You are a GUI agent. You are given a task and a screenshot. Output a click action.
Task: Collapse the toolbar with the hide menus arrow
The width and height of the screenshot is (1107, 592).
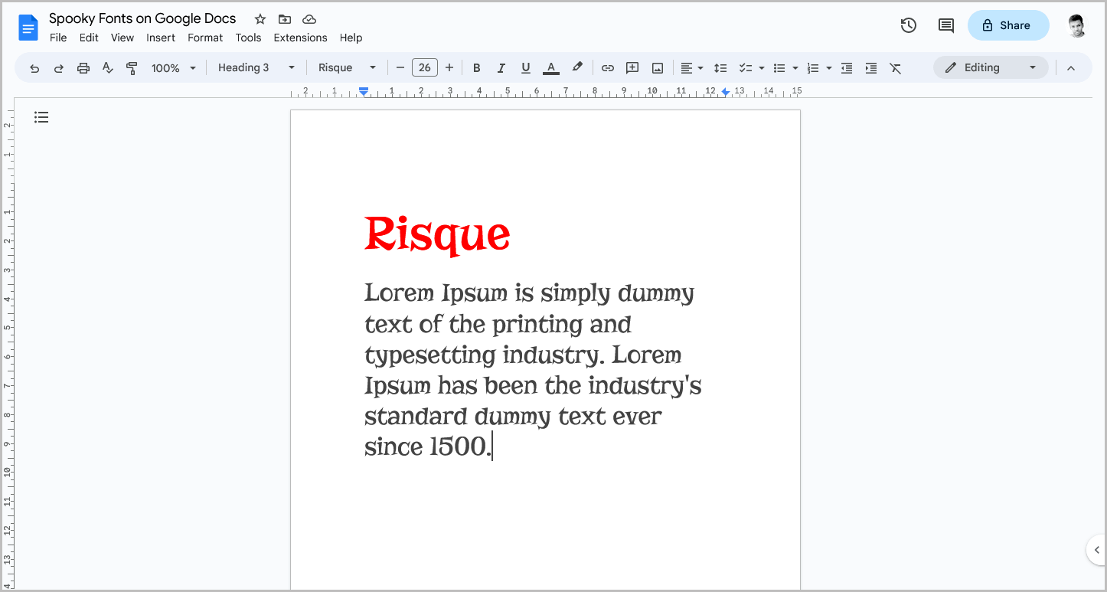click(1070, 67)
